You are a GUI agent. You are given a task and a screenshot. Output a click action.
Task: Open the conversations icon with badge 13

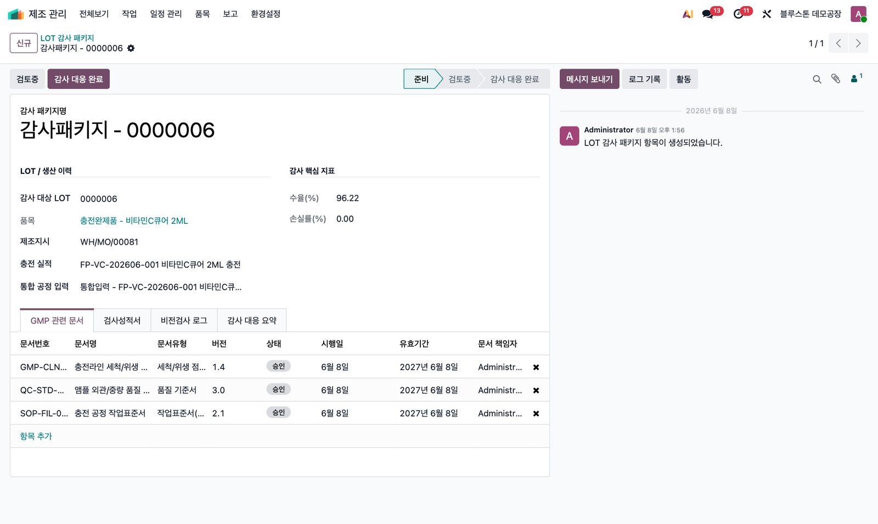pyautogui.click(x=708, y=14)
